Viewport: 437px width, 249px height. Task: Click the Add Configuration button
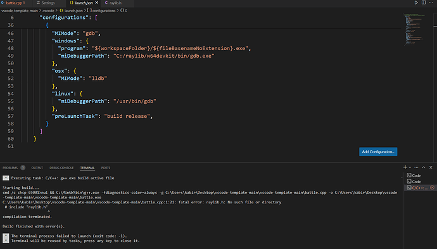pyautogui.click(x=378, y=151)
